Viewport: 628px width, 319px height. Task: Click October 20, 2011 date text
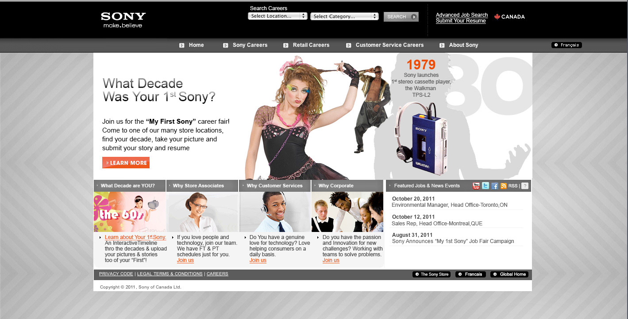413,199
